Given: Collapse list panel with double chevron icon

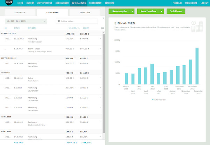Looking at the screenshot, I should pos(103,18).
